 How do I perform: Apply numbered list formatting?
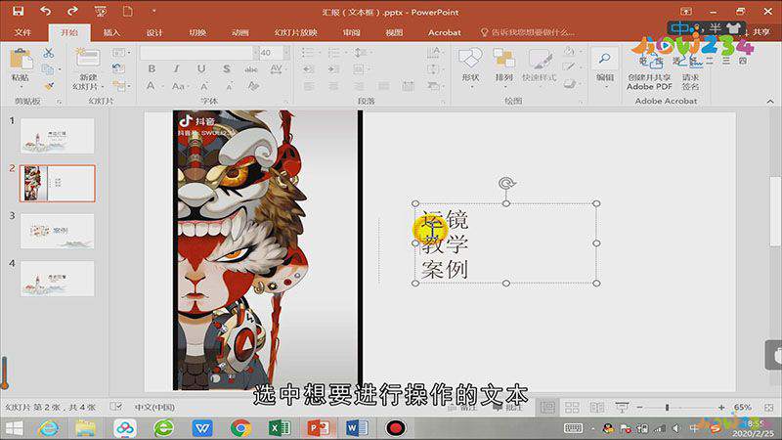pos(335,53)
